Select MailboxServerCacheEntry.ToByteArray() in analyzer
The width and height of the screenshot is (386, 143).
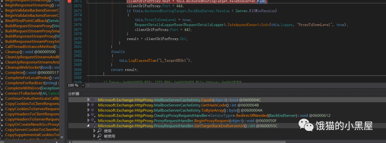(x=180, y=110)
